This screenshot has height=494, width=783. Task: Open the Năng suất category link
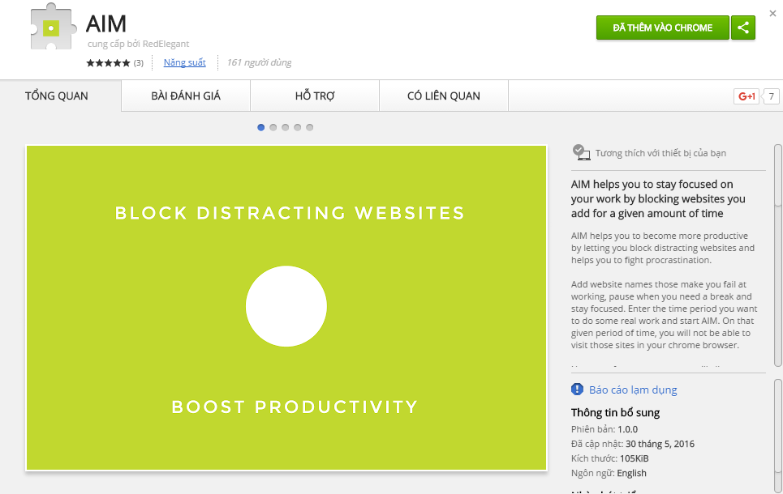point(185,62)
